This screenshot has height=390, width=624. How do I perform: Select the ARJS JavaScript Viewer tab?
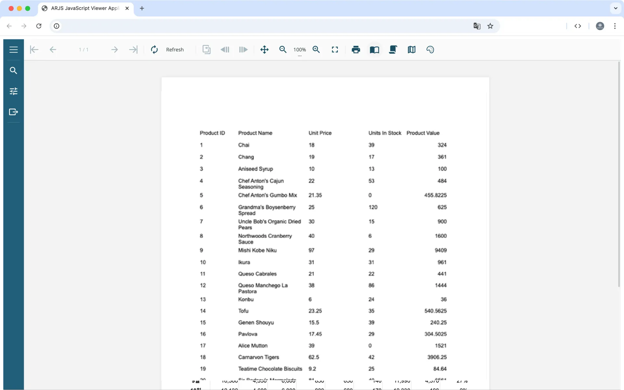[x=85, y=8]
